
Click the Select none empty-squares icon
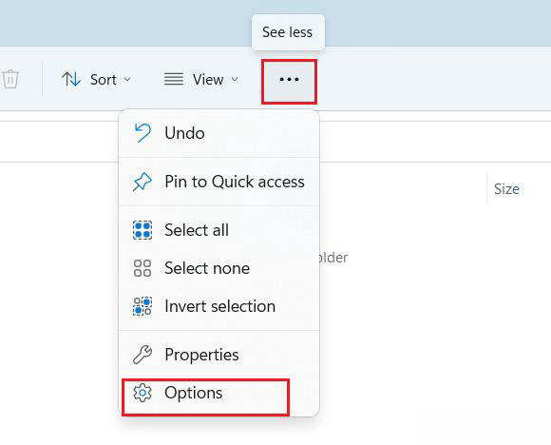coord(142,268)
